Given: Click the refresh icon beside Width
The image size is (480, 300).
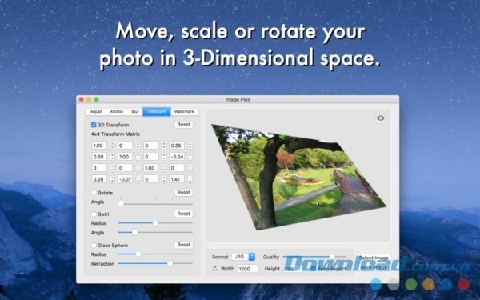Looking at the screenshot, I should [215, 269].
